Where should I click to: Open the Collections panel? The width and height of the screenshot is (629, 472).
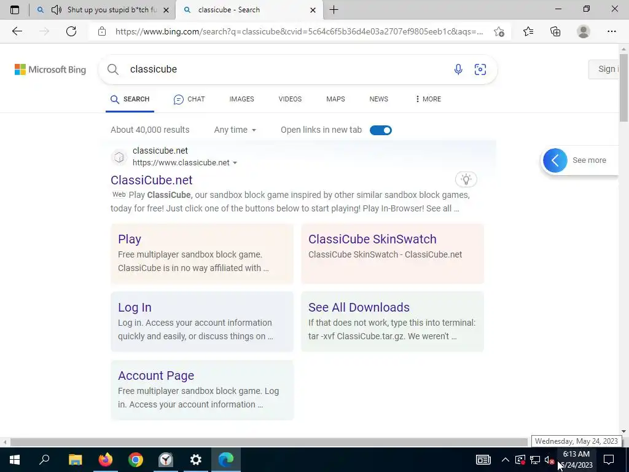pos(555,31)
